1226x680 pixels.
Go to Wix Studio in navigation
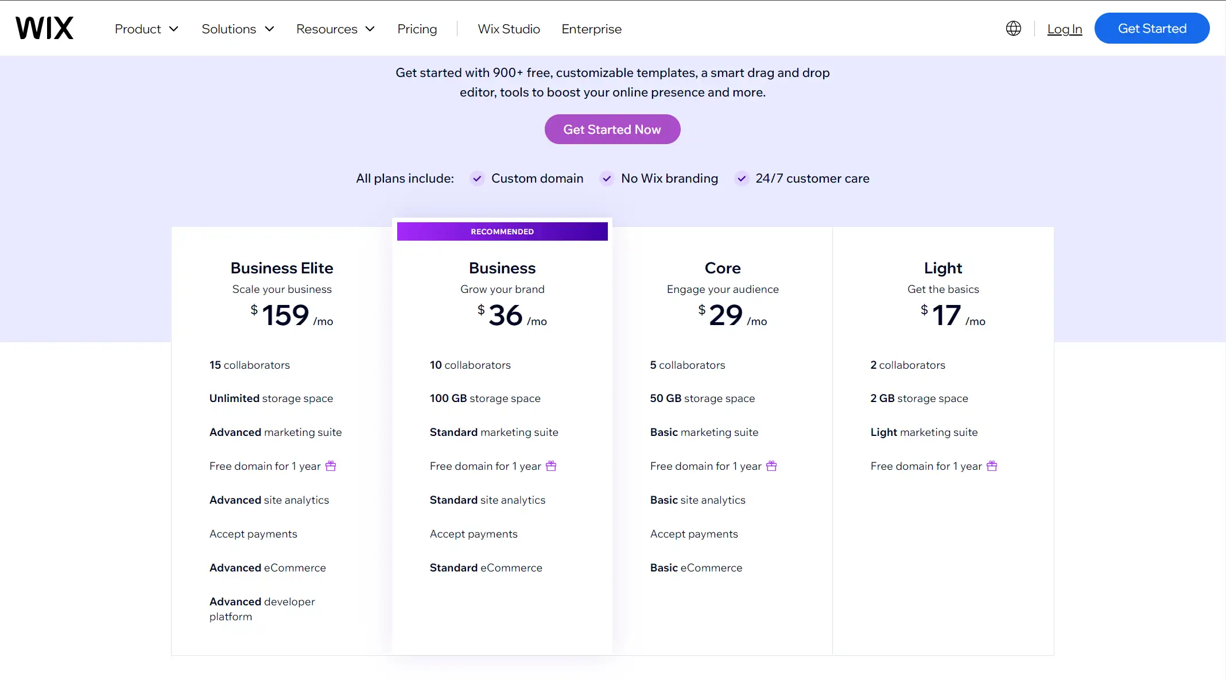coord(509,29)
